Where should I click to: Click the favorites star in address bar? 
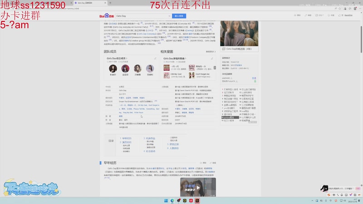[340, 9]
